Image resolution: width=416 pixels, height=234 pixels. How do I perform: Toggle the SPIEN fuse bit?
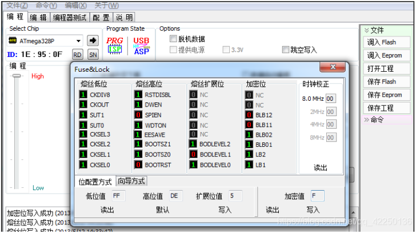coord(138,115)
